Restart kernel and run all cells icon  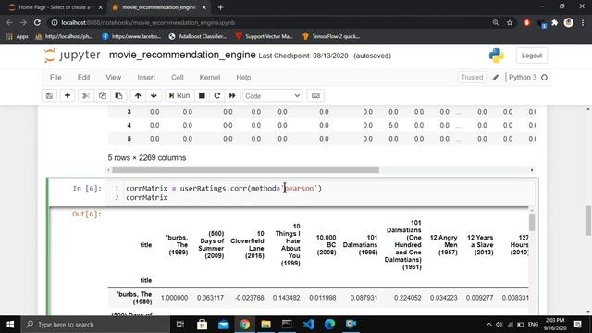(232, 96)
